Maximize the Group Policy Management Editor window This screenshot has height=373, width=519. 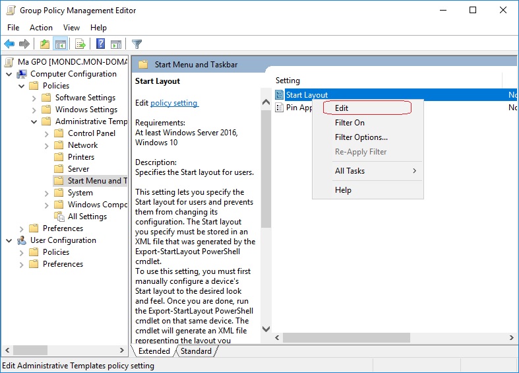coord(473,11)
